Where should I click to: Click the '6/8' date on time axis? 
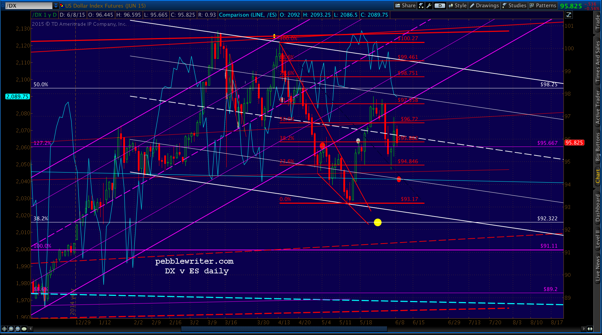[400, 322]
